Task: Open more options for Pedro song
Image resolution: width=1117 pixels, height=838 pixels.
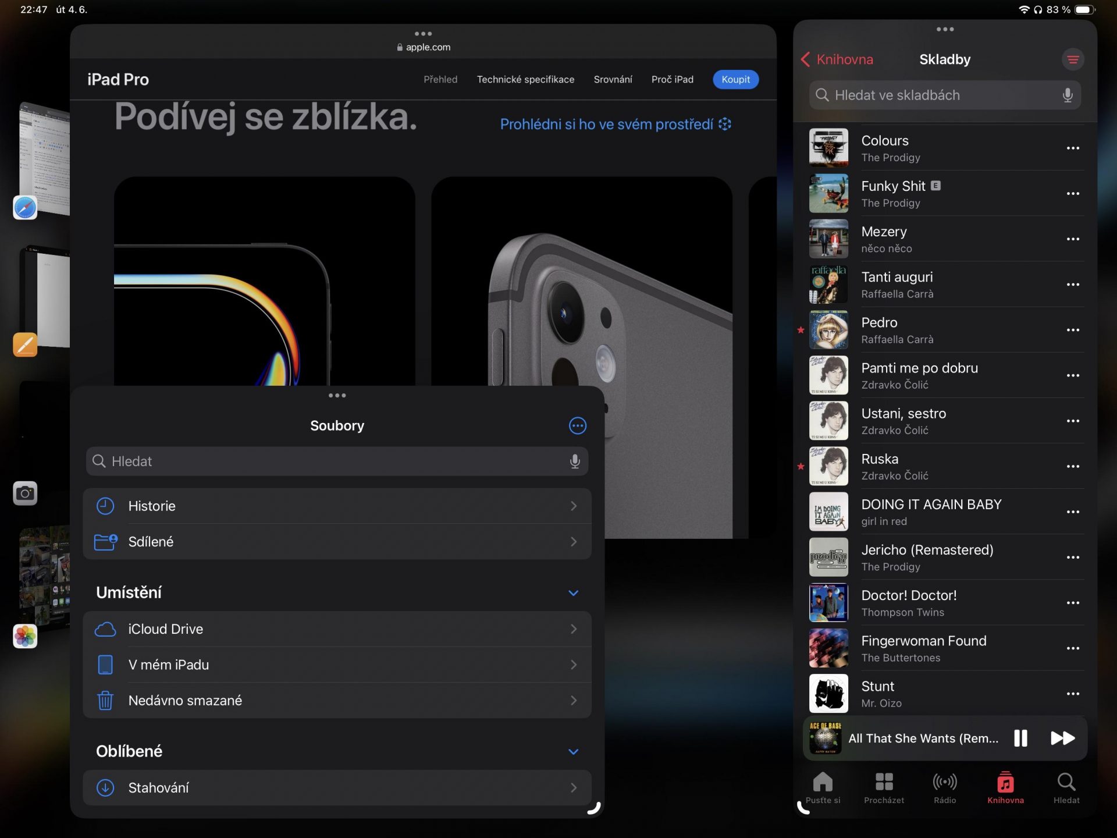Action: [x=1073, y=330]
